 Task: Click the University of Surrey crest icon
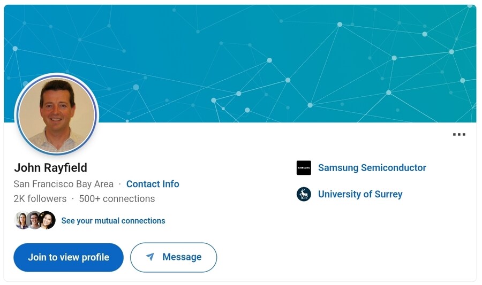304,194
